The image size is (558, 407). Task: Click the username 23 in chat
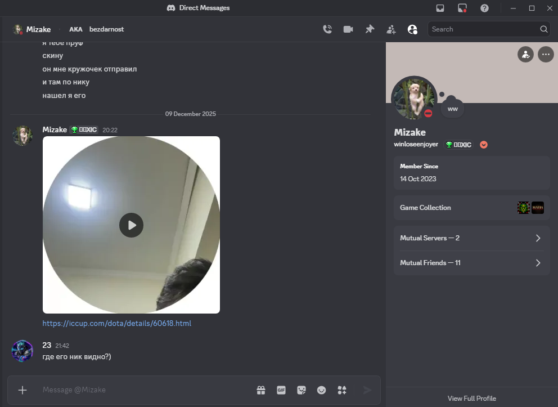click(47, 345)
